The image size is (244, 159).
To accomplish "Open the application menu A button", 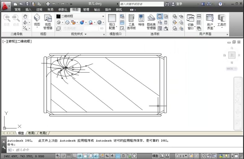I will (6, 6).
